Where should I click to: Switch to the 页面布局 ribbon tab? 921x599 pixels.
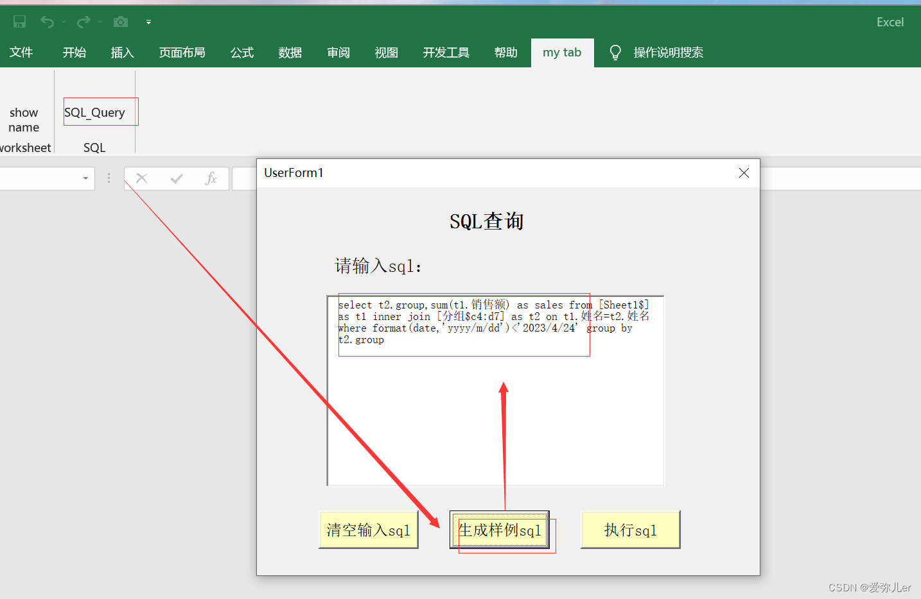point(182,53)
